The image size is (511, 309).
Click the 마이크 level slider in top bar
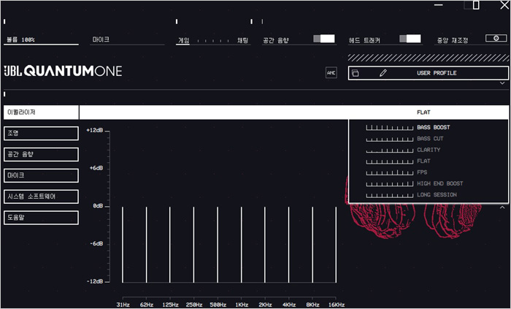127,40
